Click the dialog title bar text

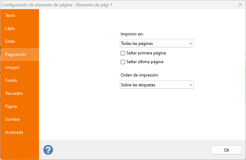coord(59,5)
